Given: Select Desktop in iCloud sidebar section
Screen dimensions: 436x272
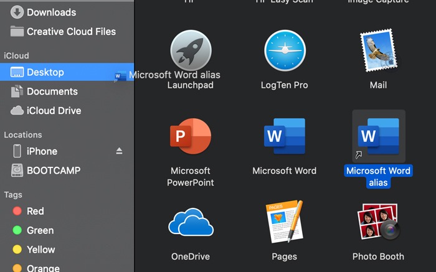Looking at the screenshot, I should coord(45,72).
